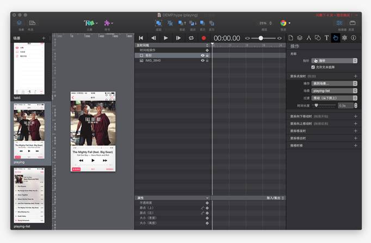The width and height of the screenshot is (371, 243).
Task: Click the red record button in timeline
Action: point(203,38)
